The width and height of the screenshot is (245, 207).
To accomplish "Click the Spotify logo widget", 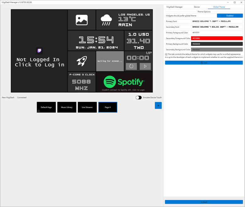I will 124,82.
